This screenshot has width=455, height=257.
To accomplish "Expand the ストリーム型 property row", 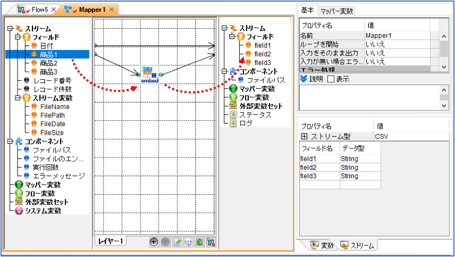I will (304, 137).
